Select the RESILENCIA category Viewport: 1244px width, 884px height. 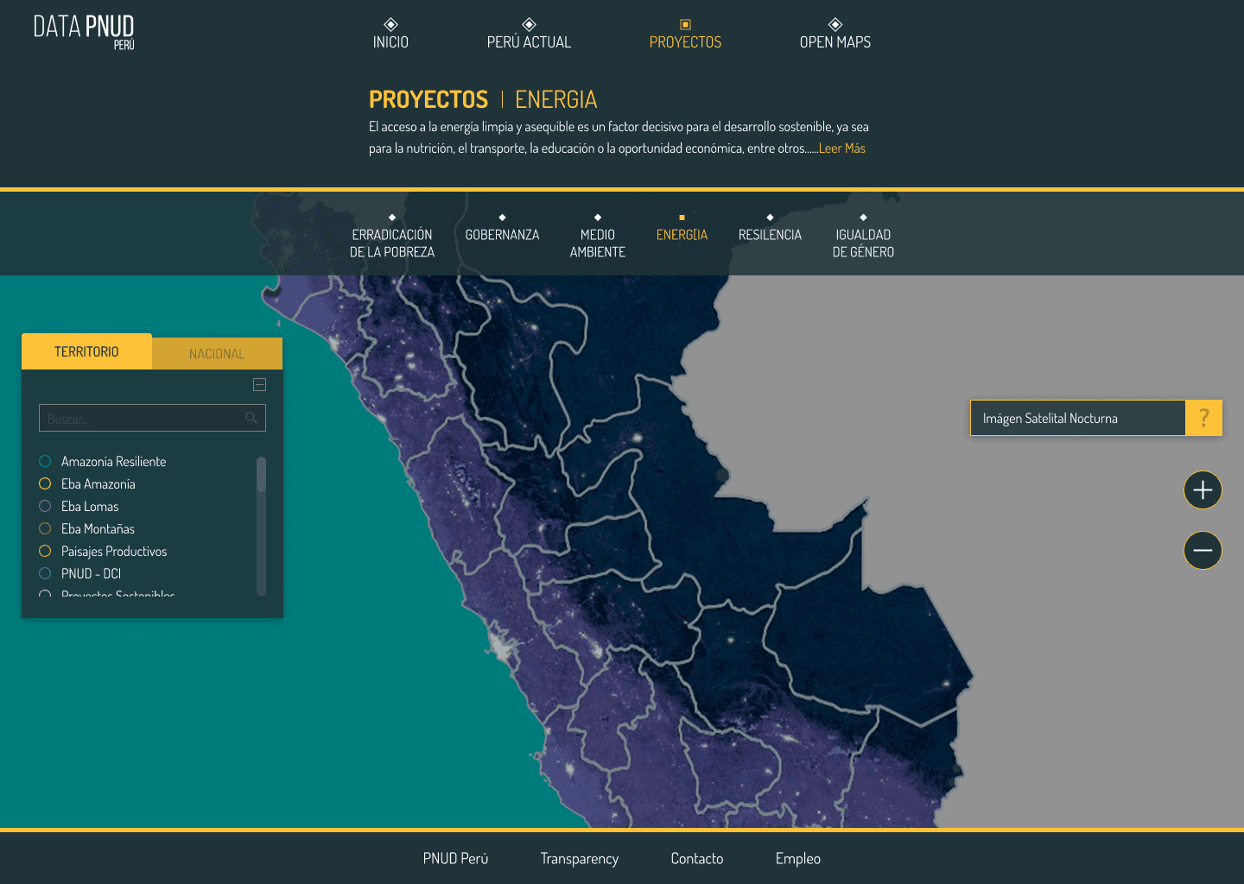(x=770, y=235)
